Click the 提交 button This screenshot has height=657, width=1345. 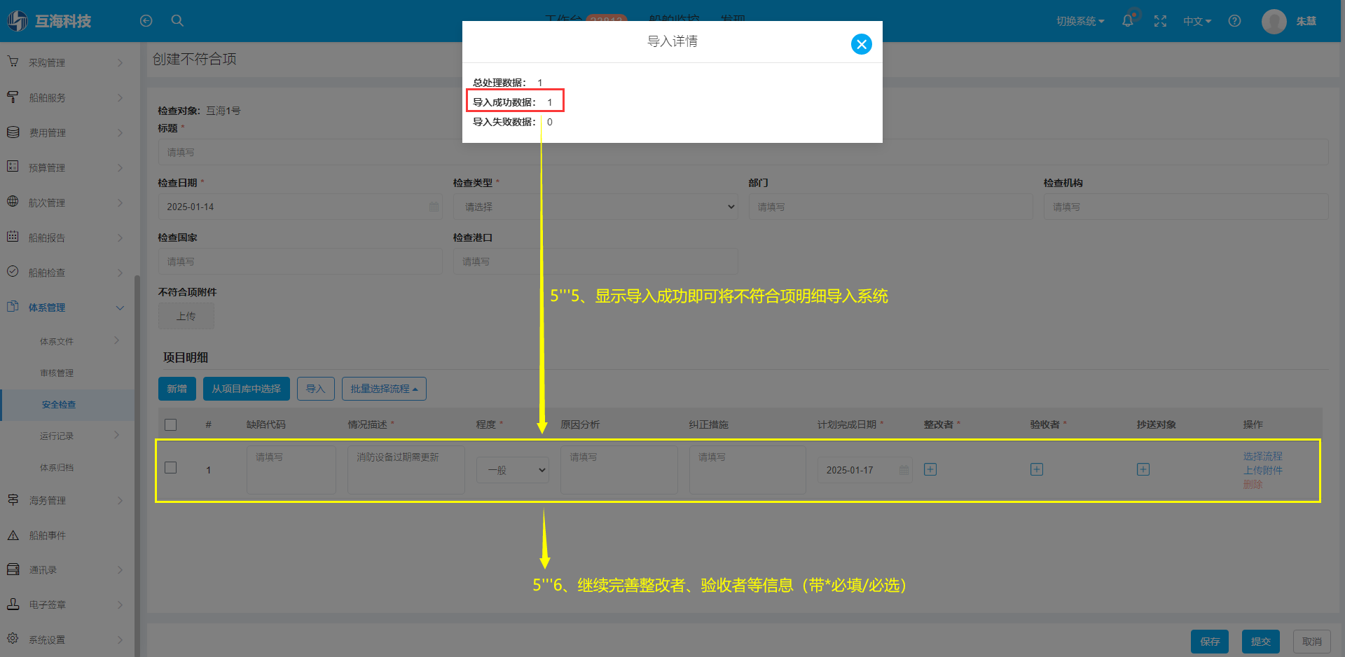coord(1261,642)
